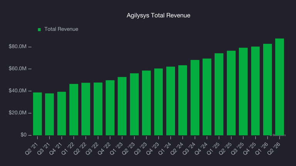The image size is (296, 166).
Task: Click the Q2 '24 revenue bar
Action: tap(183, 100)
